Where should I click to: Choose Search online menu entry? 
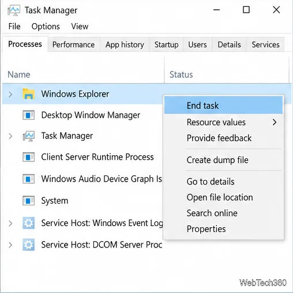tap(223, 213)
